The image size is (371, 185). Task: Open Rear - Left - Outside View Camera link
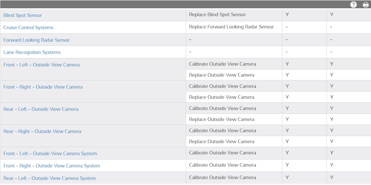coord(41,109)
